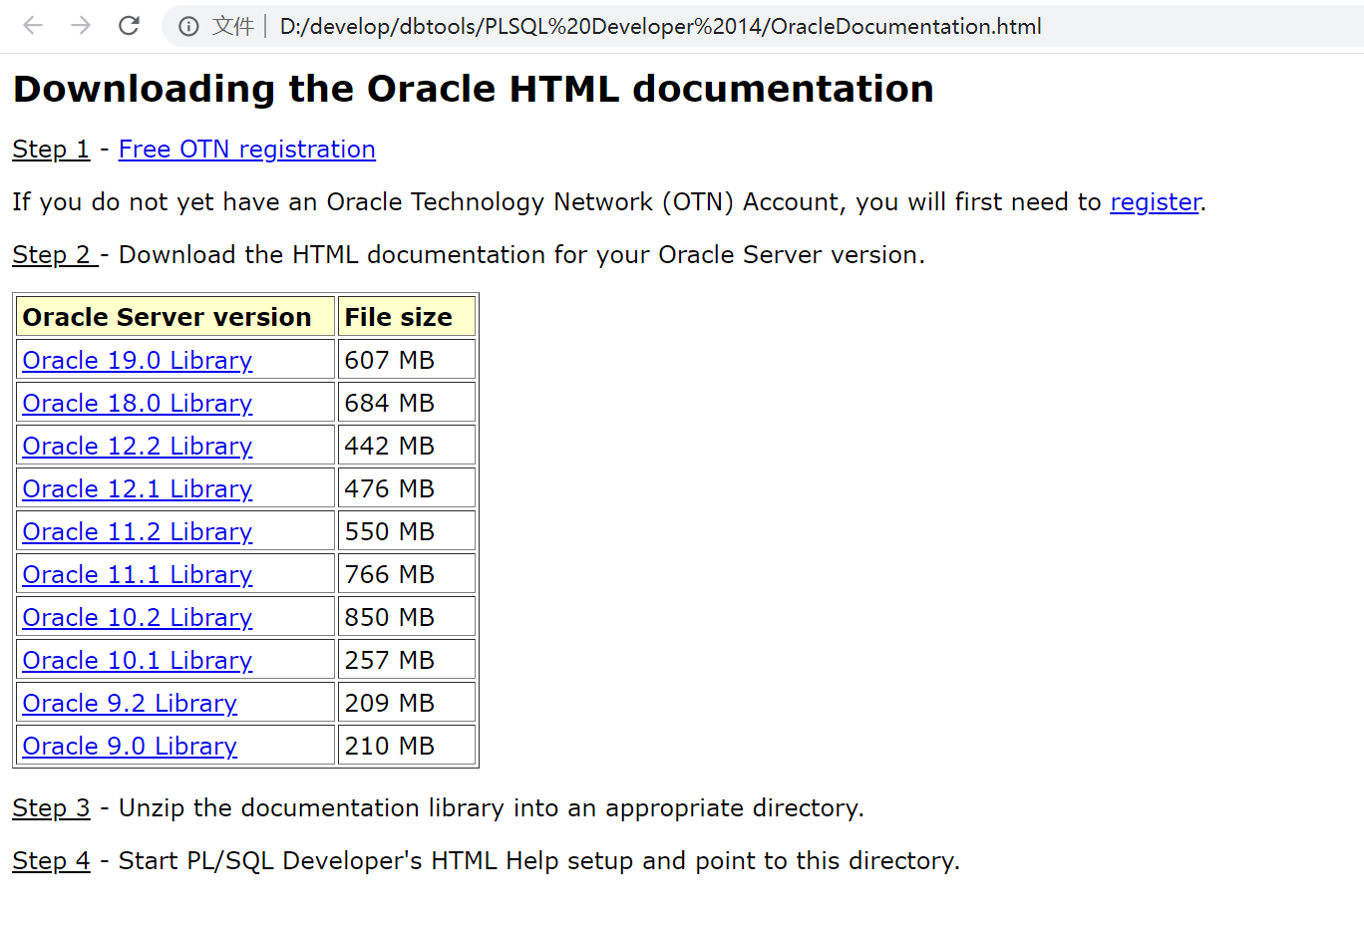Viewport: 1364px width, 931px height.
Task: Select the 476 MB file size cell
Action: click(x=407, y=488)
